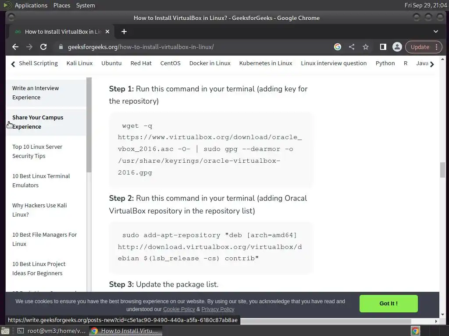
Task: Click the page vertical scrollbar thumb
Action: tap(443, 170)
